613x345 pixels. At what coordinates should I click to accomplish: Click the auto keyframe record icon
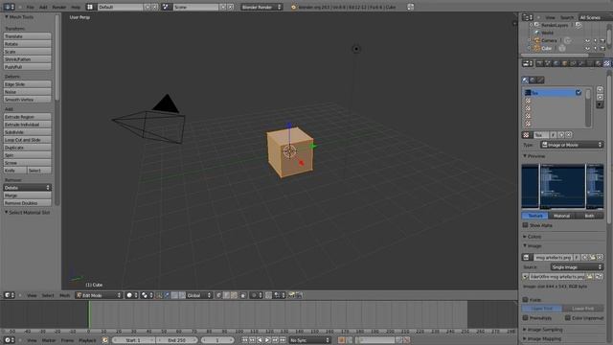pyautogui.click(x=341, y=340)
